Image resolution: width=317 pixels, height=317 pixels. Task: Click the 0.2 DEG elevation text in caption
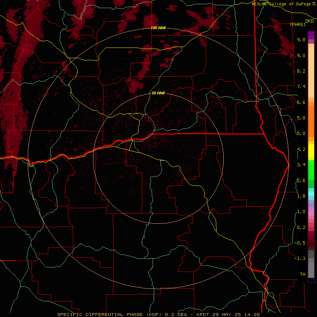[x=176, y=315]
